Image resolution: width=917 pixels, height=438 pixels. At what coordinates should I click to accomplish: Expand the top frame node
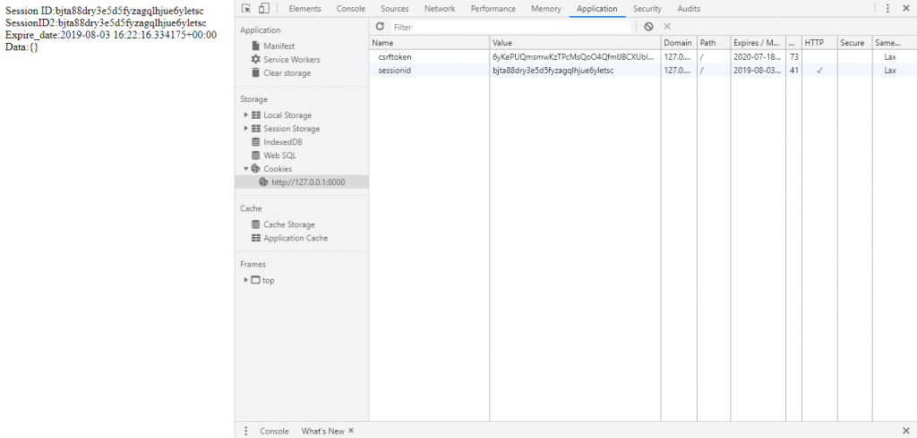[x=246, y=281]
